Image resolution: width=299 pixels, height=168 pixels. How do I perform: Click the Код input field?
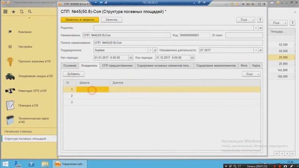194,35
